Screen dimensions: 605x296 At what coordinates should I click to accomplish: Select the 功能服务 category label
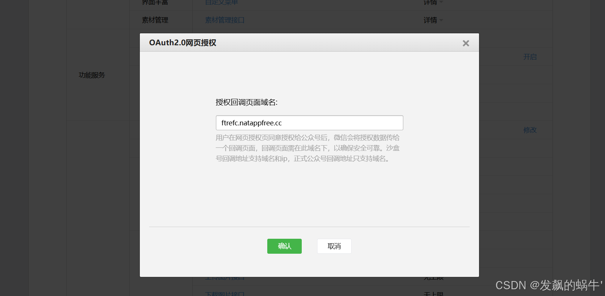point(92,75)
